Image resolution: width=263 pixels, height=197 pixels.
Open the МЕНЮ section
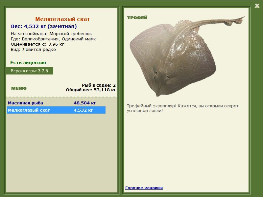tap(19, 88)
